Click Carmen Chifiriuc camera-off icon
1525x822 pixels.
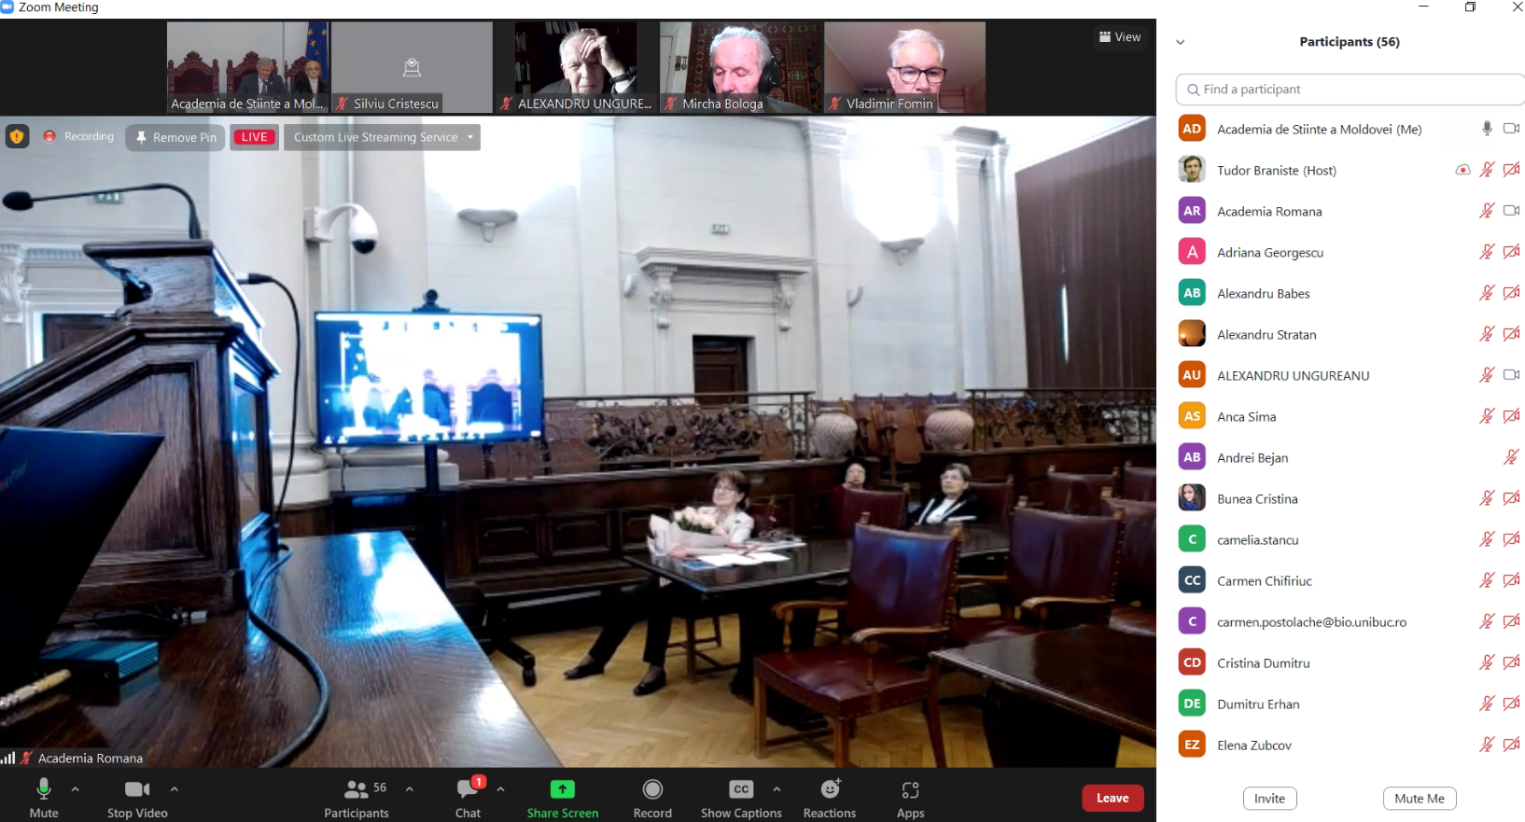coord(1512,580)
